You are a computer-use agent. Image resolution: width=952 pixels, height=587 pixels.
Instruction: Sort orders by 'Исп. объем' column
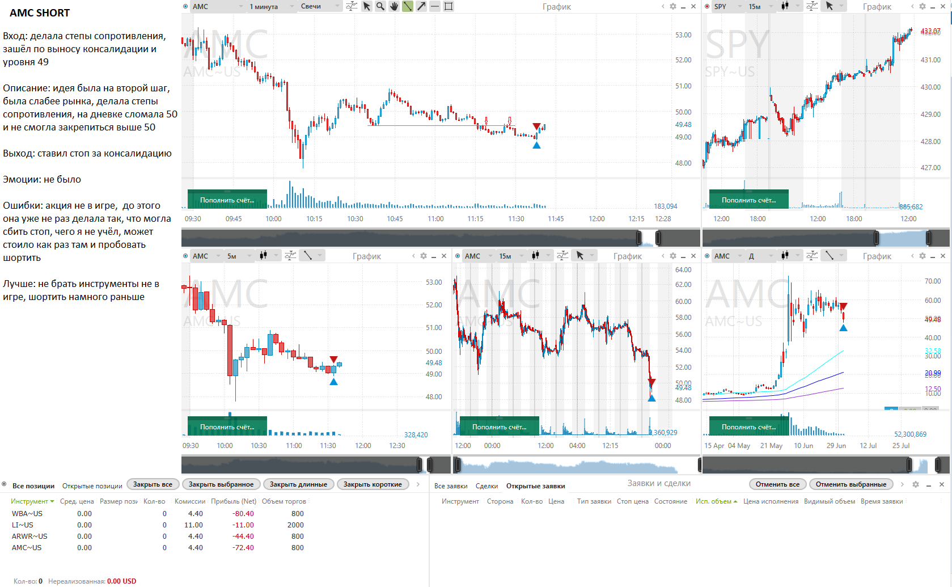(x=716, y=501)
